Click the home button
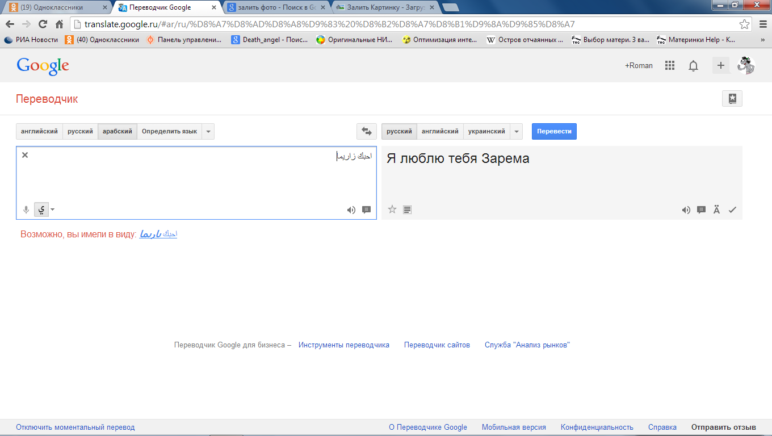This screenshot has height=436, width=772. click(59, 24)
